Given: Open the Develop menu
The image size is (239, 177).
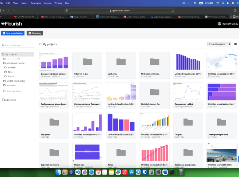Looking at the screenshot, I should click(x=47, y=3).
